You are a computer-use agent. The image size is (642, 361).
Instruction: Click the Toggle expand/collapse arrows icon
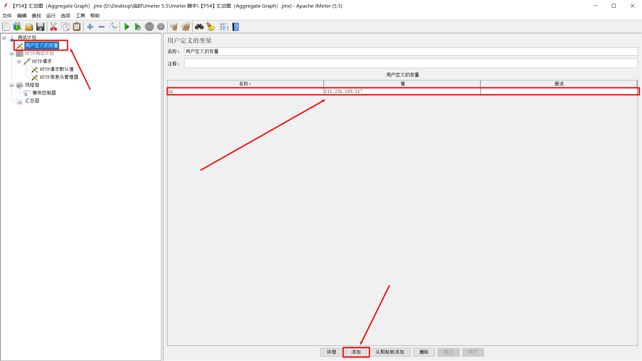click(113, 27)
